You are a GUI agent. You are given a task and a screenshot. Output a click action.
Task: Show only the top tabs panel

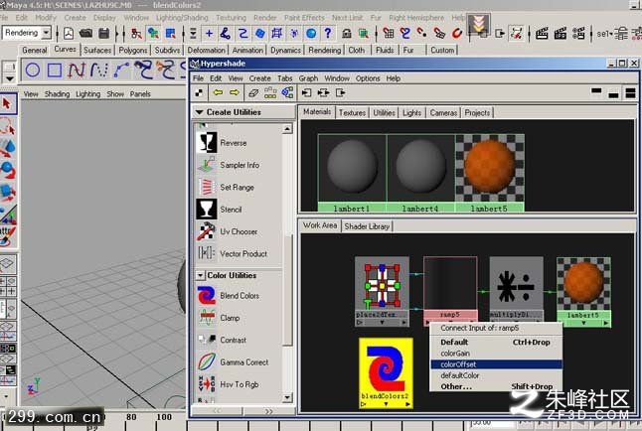tap(596, 92)
